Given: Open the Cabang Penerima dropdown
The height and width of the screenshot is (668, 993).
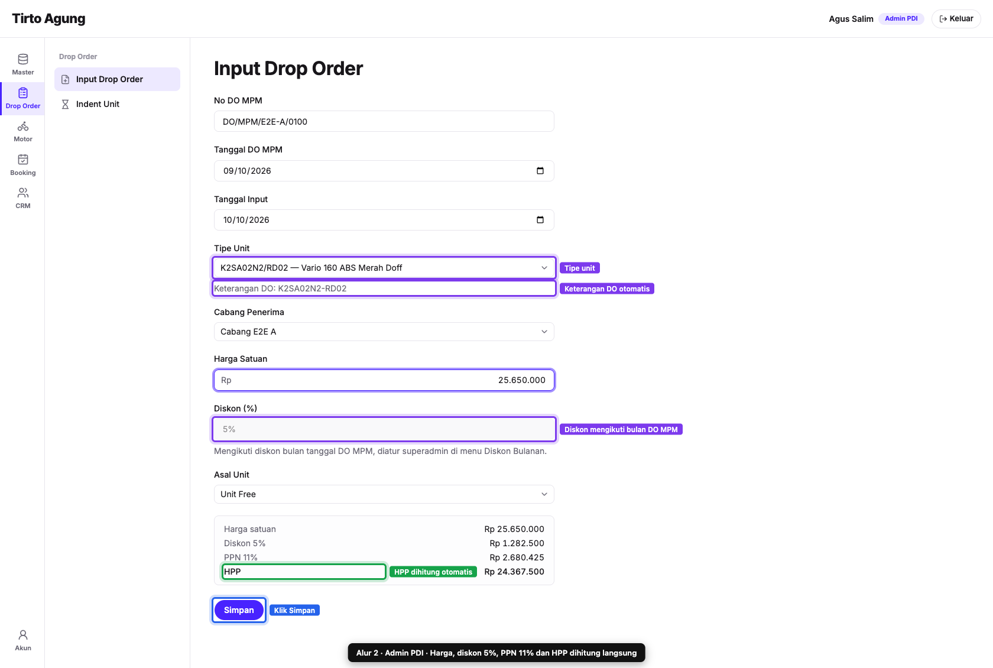Looking at the screenshot, I should pos(384,332).
